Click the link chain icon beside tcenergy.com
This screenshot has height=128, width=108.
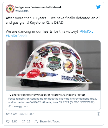pyautogui.click(x=10, y=106)
